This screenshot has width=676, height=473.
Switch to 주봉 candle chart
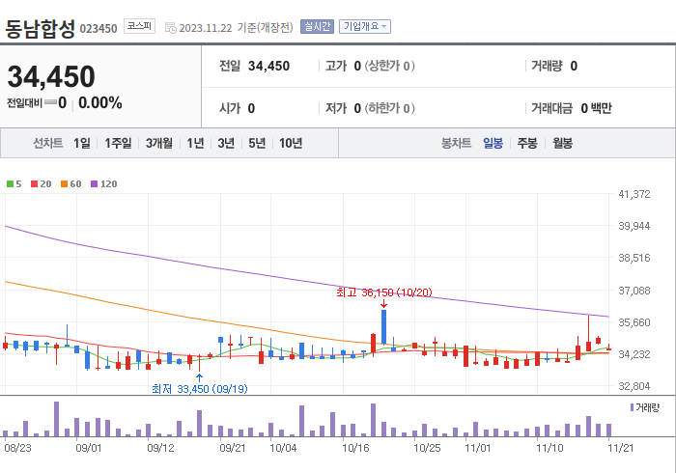click(527, 143)
